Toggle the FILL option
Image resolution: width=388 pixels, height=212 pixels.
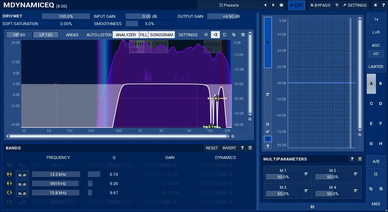tap(144, 35)
